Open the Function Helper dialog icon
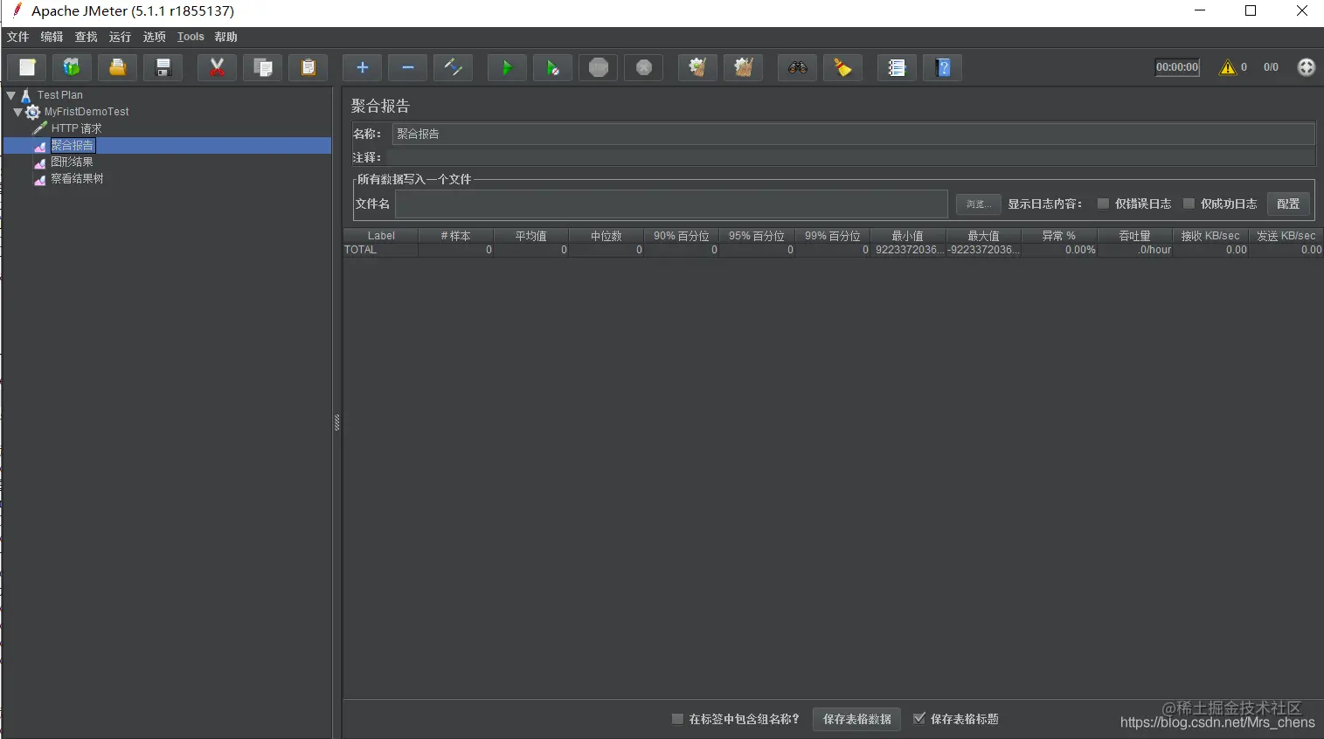The image size is (1324, 739). tap(897, 67)
